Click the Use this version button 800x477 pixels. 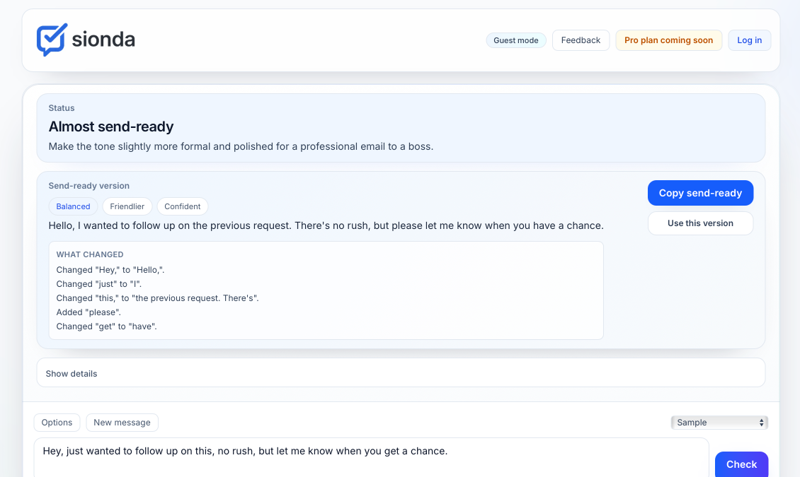(x=700, y=223)
